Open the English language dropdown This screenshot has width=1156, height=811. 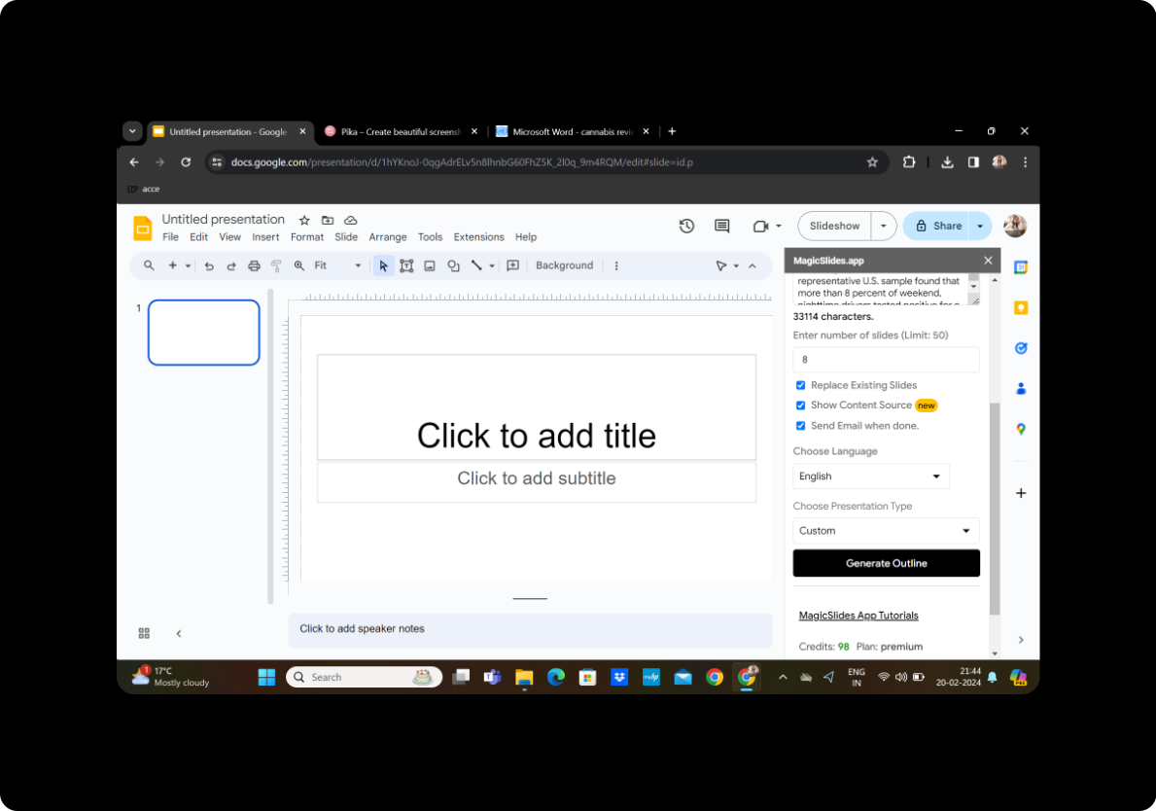(871, 476)
